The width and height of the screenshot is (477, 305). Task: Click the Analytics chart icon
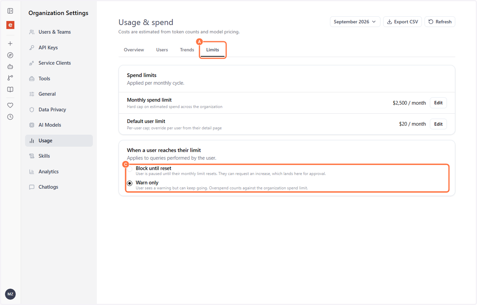pyautogui.click(x=32, y=172)
